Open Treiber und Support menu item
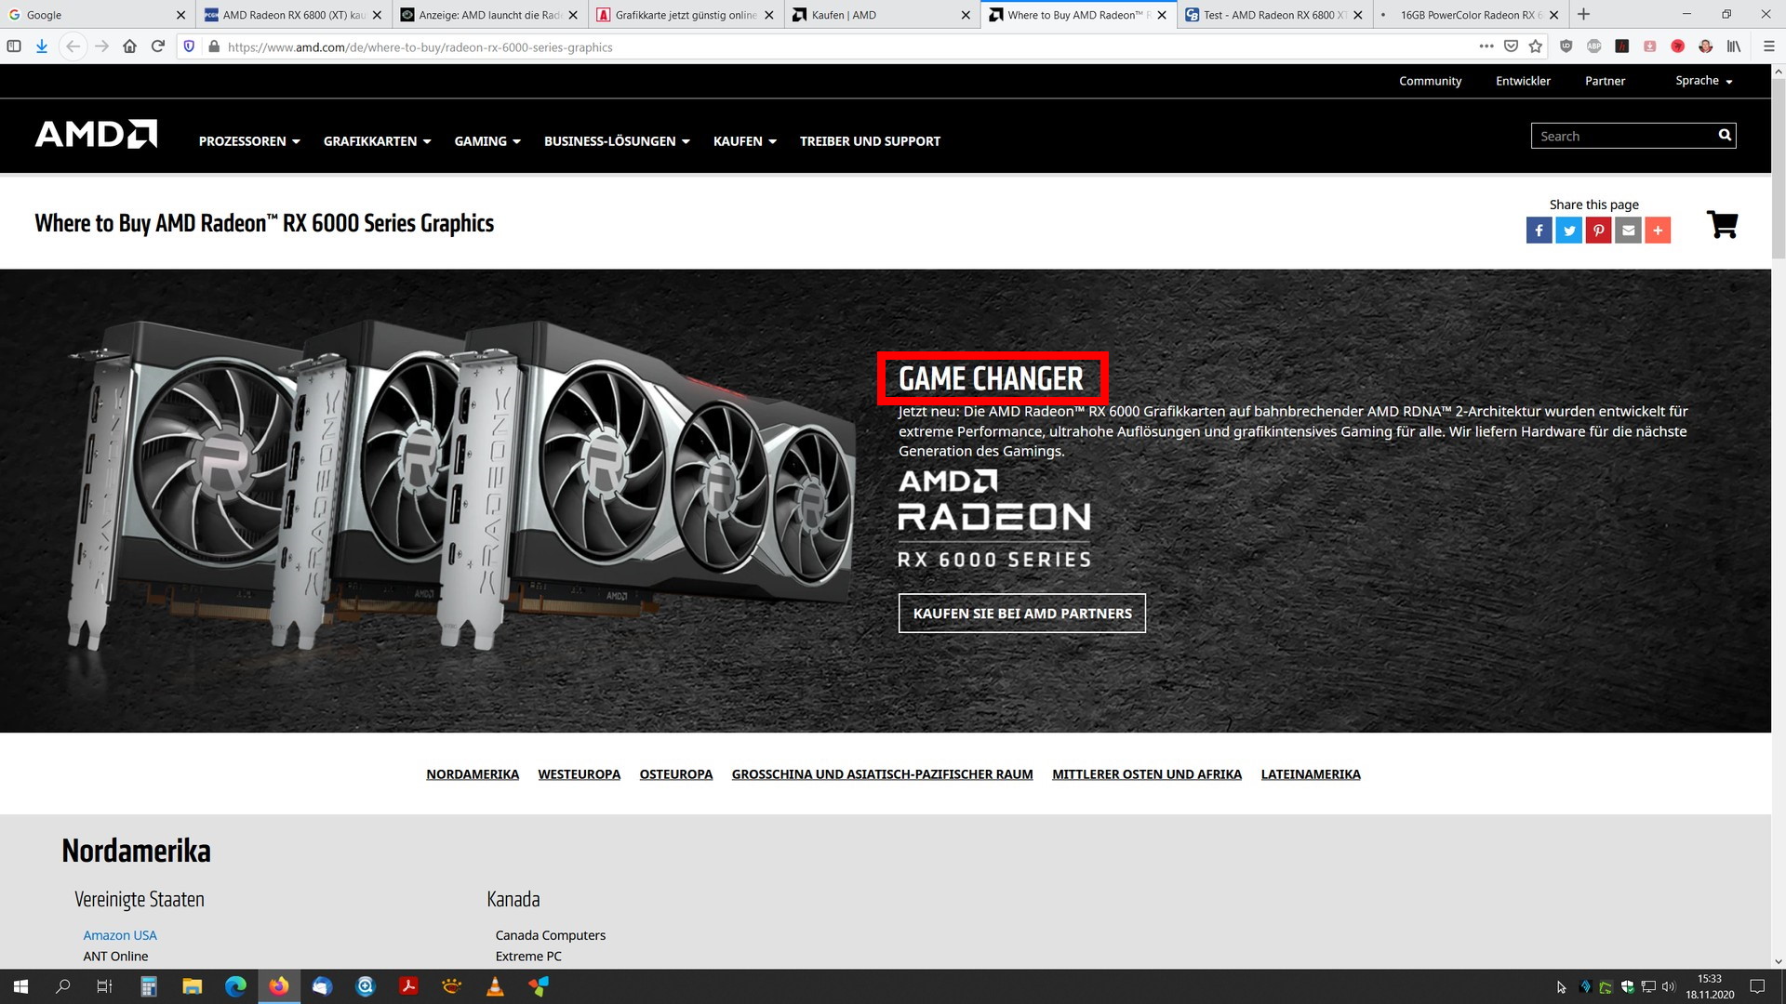The width and height of the screenshot is (1786, 1004). coord(870,141)
